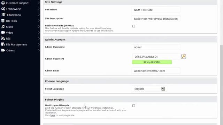This screenshot has width=223, height=125.
Task: Expand Educational chevron arrow
Action: [x=39, y=15]
